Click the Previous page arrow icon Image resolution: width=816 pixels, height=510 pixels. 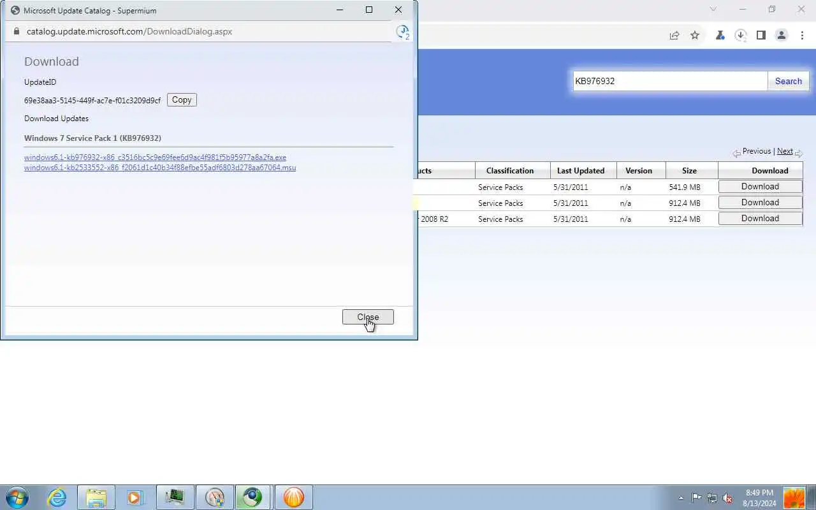(736, 153)
